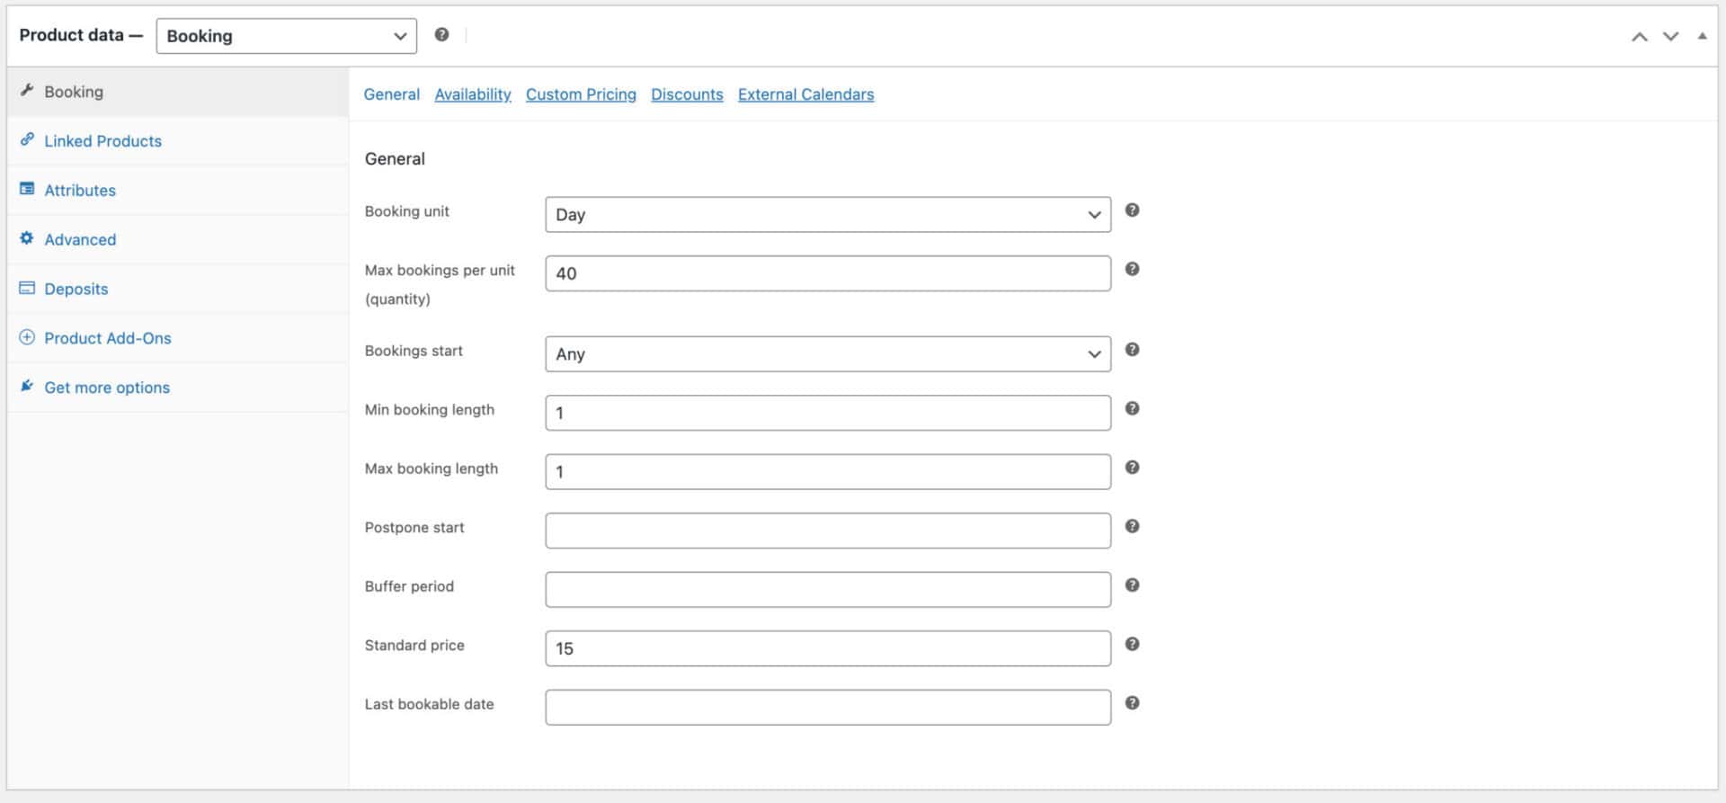Click the Max booking length field
Viewport: 1726px width, 803px height.
click(828, 472)
